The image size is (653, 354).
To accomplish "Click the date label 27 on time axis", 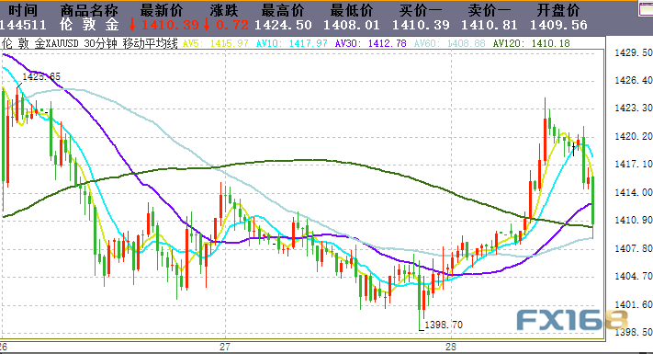I will point(225,347).
